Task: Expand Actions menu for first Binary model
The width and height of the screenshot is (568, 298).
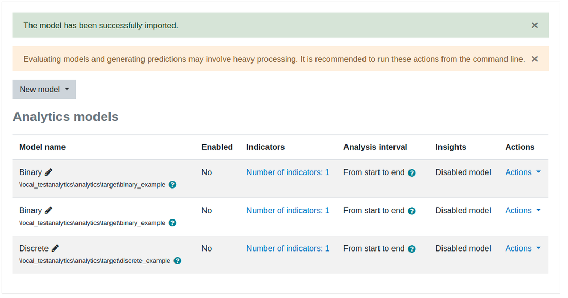Action: [523, 172]
